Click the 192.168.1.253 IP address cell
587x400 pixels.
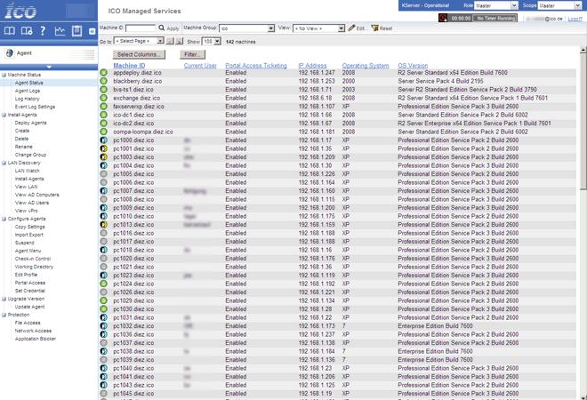click(x=317, y=81)
